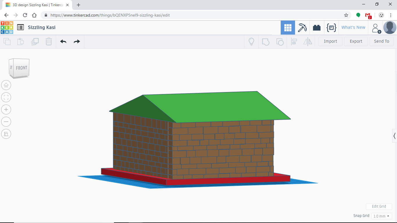The image size is (397, 223).
Task: Toggle show hidden objects lightbulb
Action: 251,42
